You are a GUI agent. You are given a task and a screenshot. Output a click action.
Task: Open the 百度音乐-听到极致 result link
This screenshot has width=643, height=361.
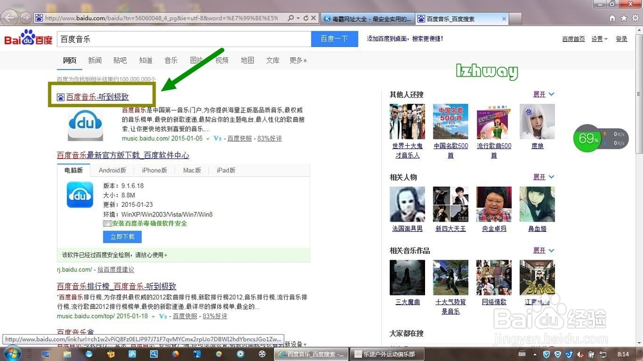(97, 97)
